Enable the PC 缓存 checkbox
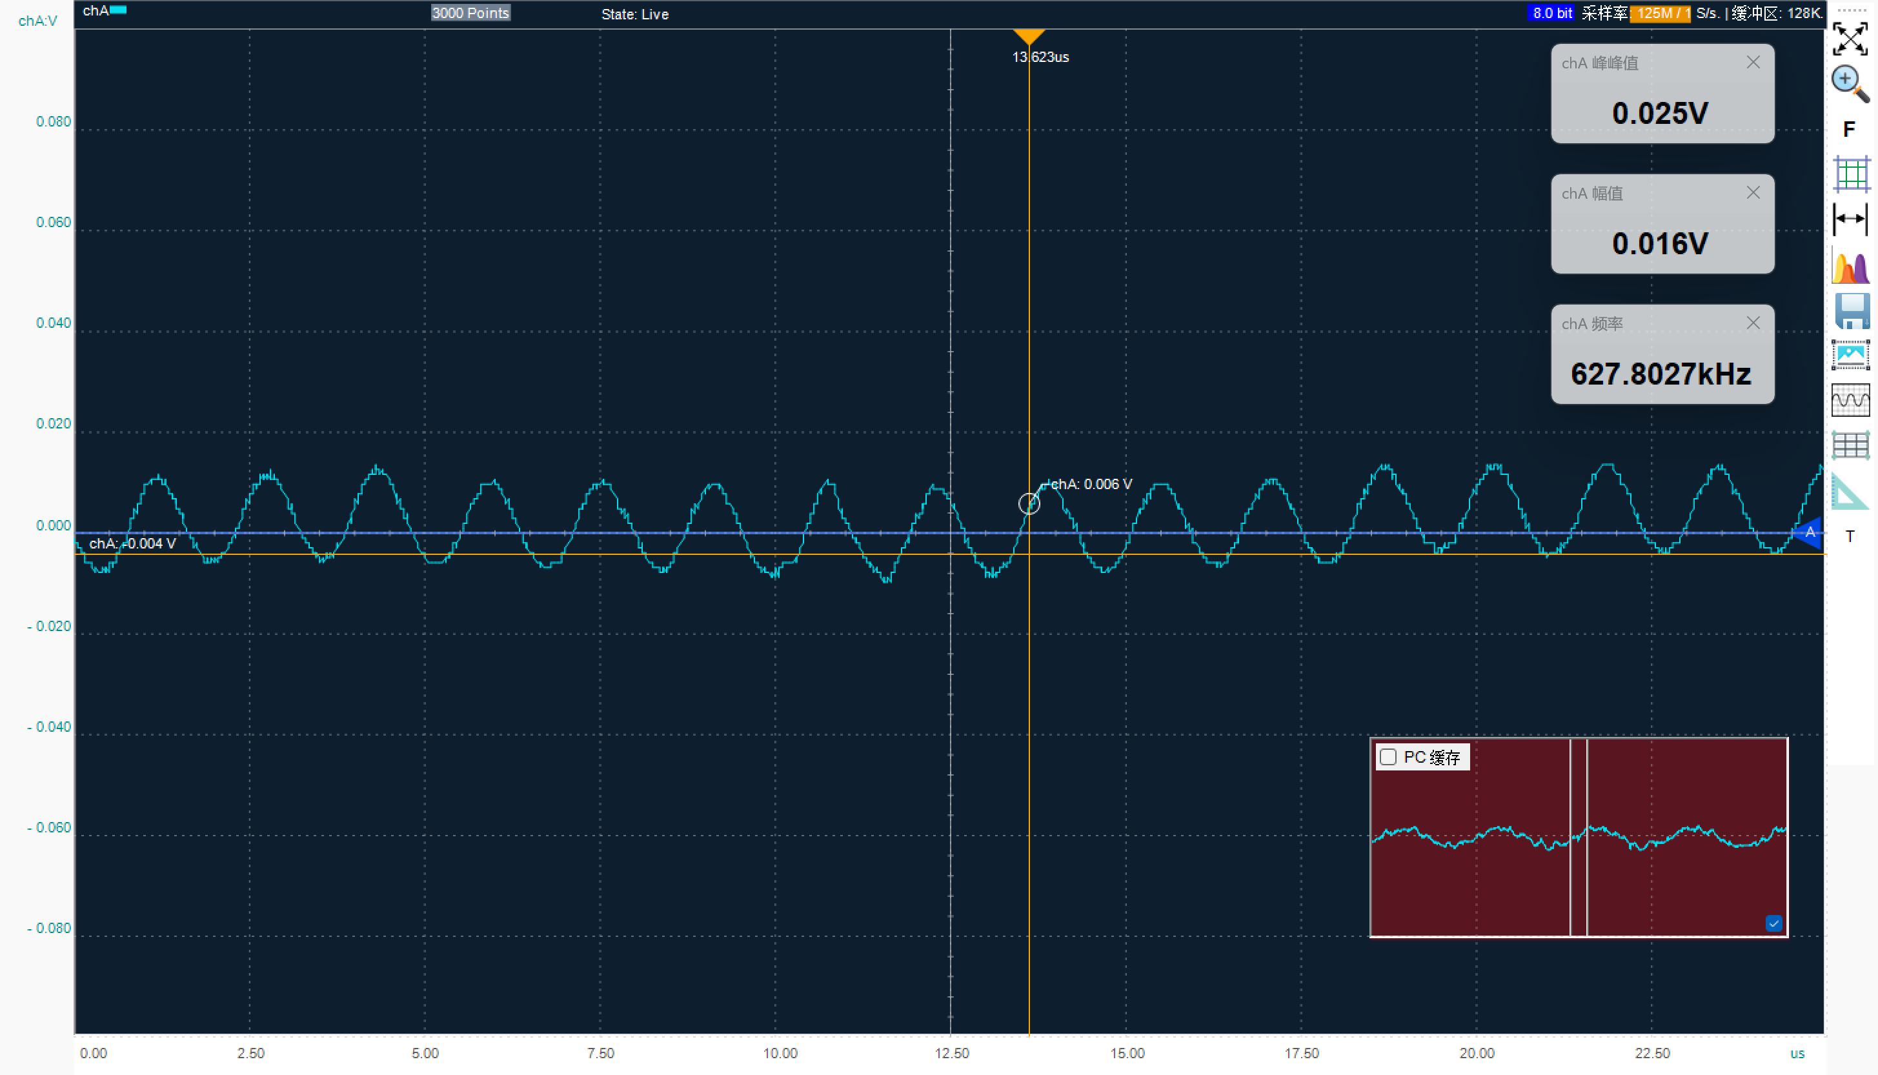The image size is (1878, 1075). pyautogui.click(x=1388, y=757)
